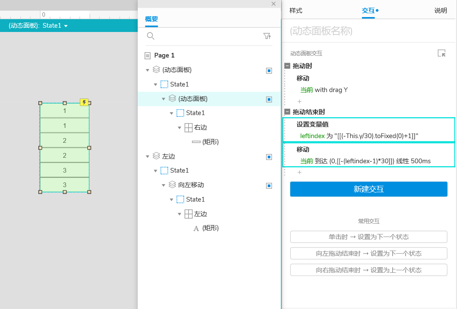457x309 pixels.
Task: Collapse the 左边 dynamic panel node
Action: [148, 156]
